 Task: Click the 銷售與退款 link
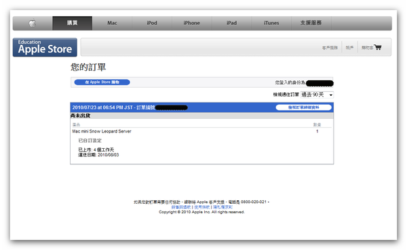pos(181,207)
